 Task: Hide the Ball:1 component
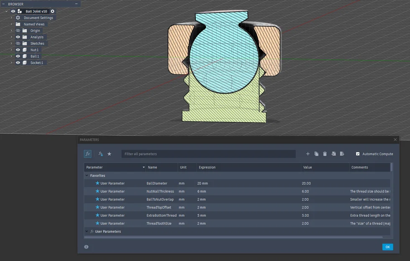tap(18, 56)
